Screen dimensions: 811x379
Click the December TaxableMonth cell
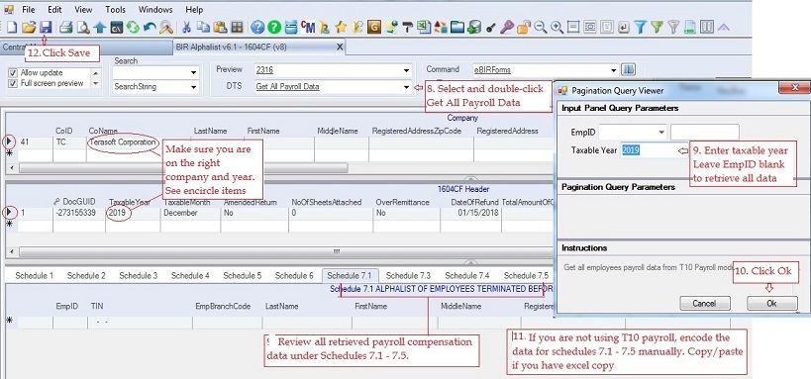(190, 213)
